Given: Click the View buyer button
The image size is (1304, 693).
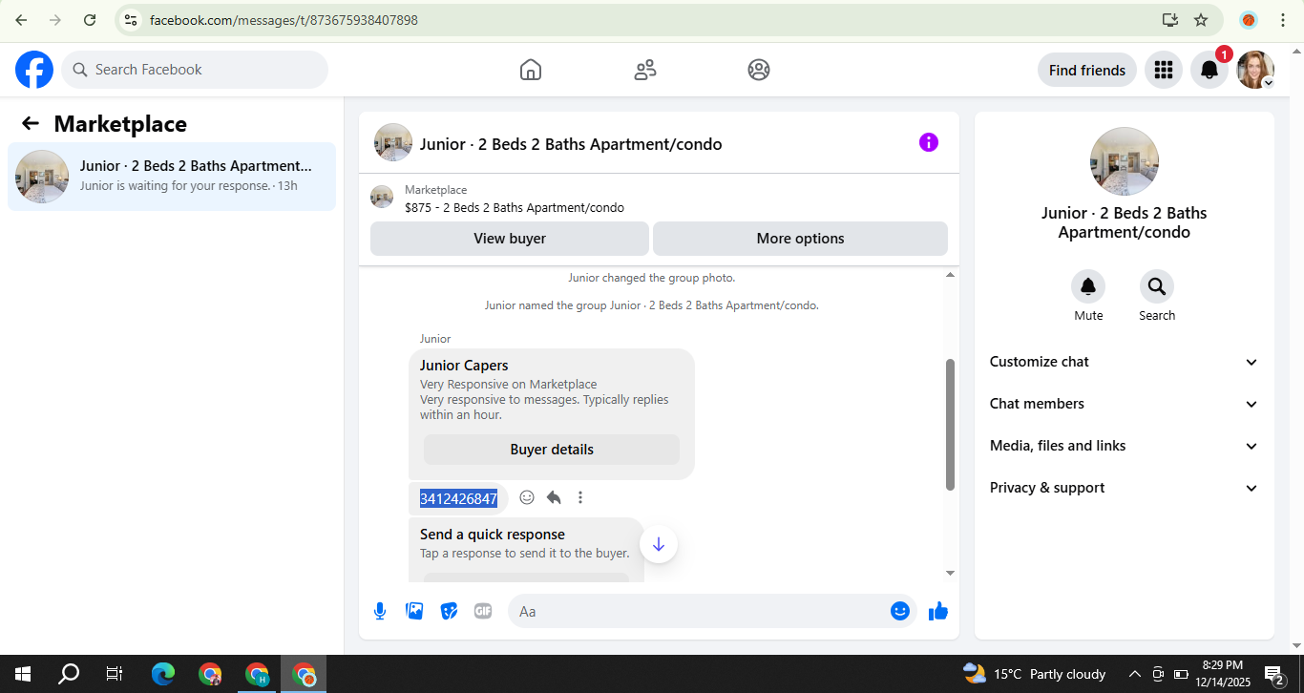Looking at the screenshot, I should pyautogui.click(x=510, y=239).
